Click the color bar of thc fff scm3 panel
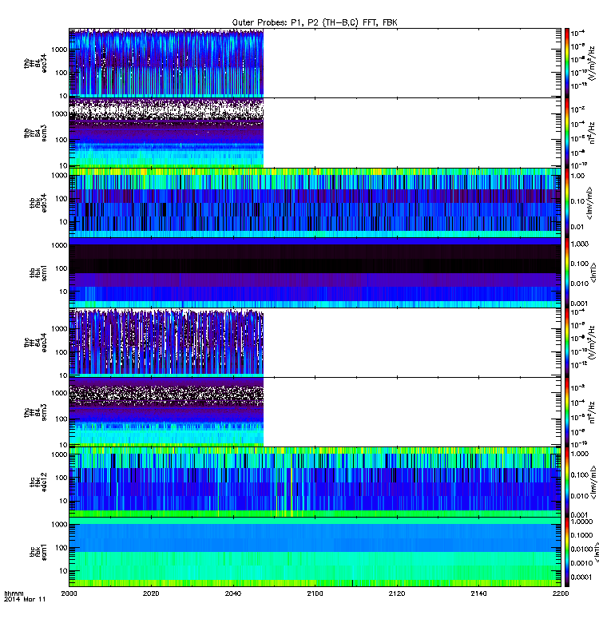599x639 pixels. [x=567, y=412]
